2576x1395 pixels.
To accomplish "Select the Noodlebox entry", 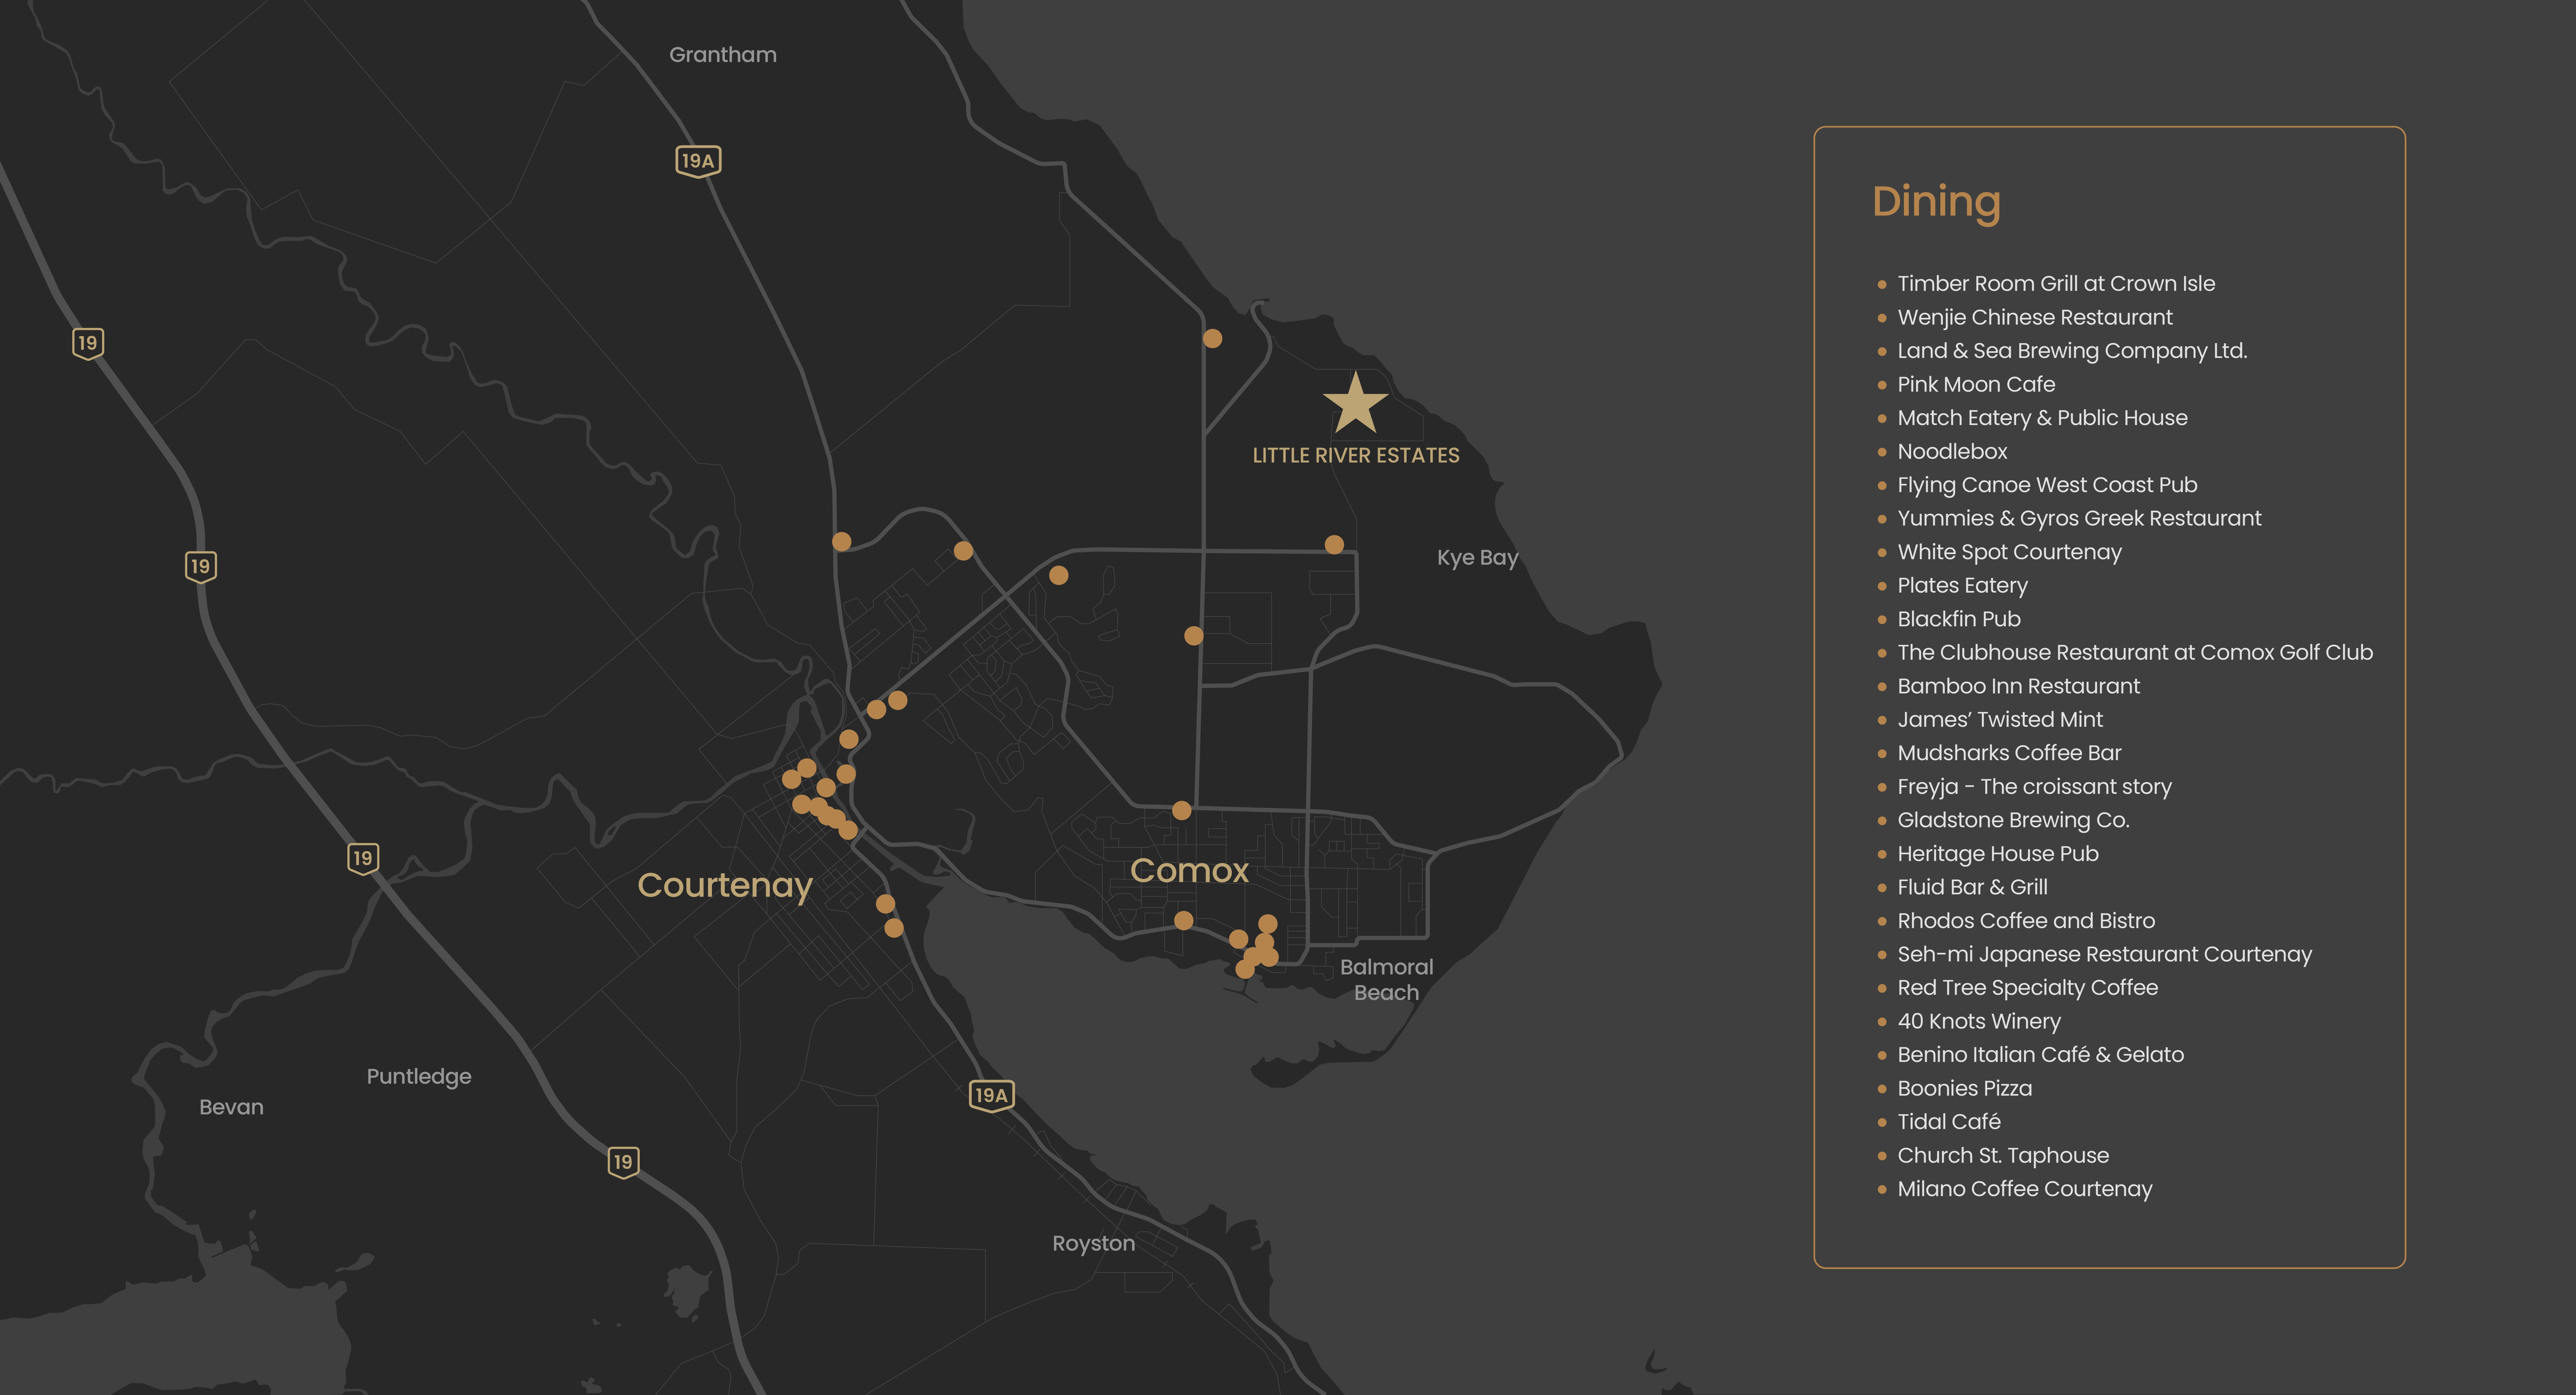I will click(x=1952, y=452).
